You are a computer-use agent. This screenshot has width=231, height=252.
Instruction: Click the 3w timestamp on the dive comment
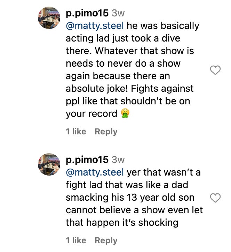[118, 13]
